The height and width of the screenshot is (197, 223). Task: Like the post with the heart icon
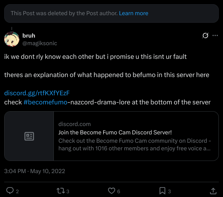coord(111,191)
